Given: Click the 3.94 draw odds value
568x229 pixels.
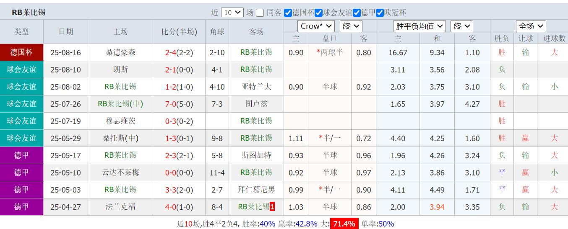Looking at the screenshot, I should pyautogui.click(x=437, y=207).
